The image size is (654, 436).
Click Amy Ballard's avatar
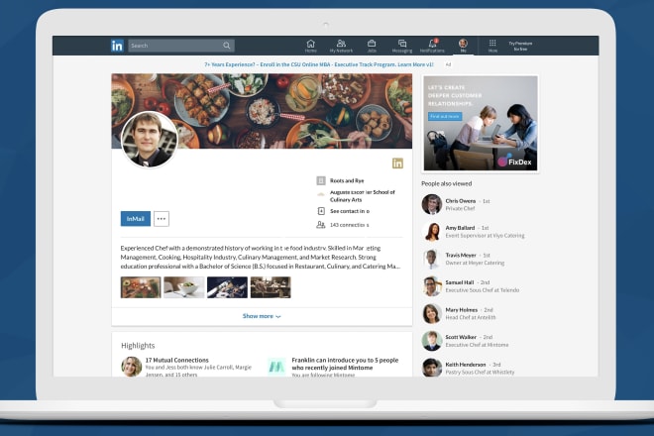pos(432,232)
